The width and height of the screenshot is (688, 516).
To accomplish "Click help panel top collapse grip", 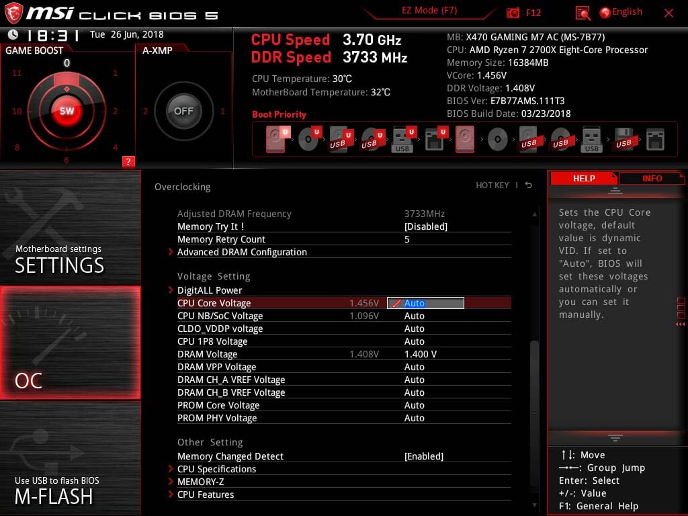I will 615,191.
